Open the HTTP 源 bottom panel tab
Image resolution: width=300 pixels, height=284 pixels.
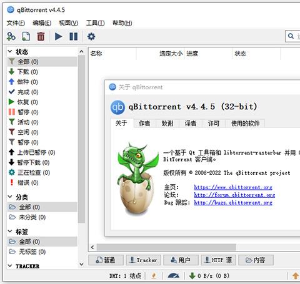click(218, 260)
